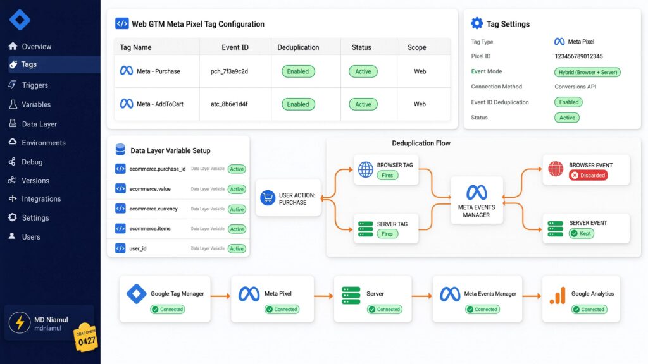Click the Meta - Purchase tag name

tap(158, 71)
